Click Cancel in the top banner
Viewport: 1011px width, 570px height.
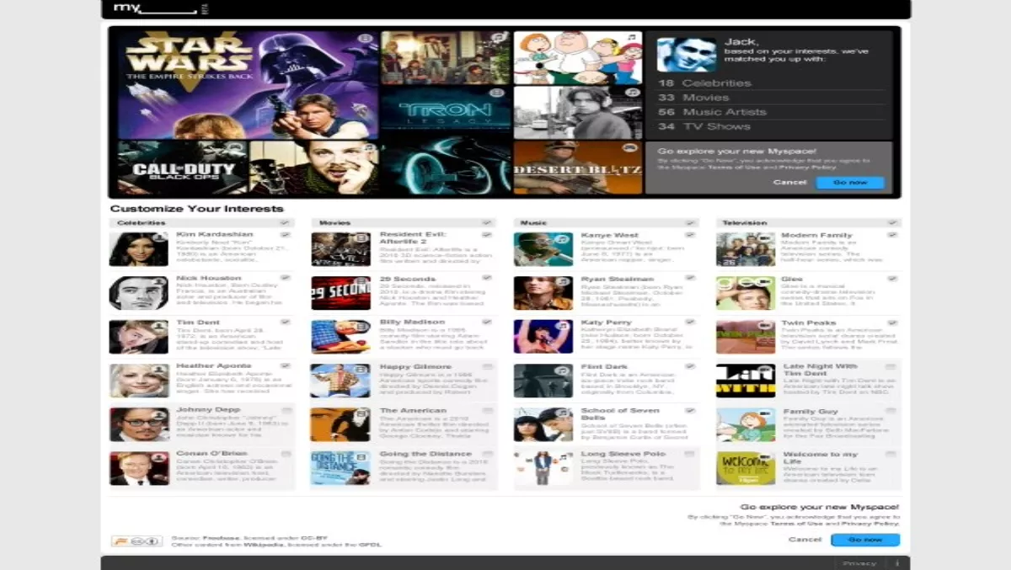pos(789,183)
